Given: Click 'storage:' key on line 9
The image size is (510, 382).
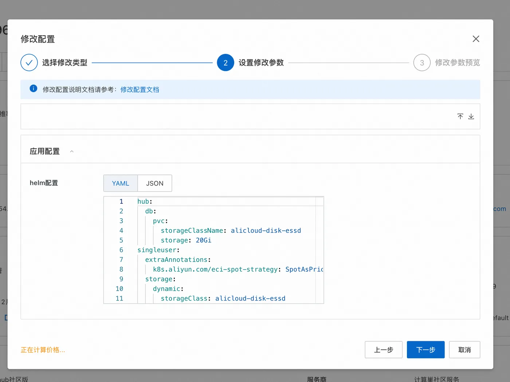Looking at the screenshot, I should 160,279.
